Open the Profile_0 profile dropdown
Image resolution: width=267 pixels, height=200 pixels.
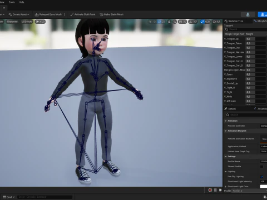249,191
